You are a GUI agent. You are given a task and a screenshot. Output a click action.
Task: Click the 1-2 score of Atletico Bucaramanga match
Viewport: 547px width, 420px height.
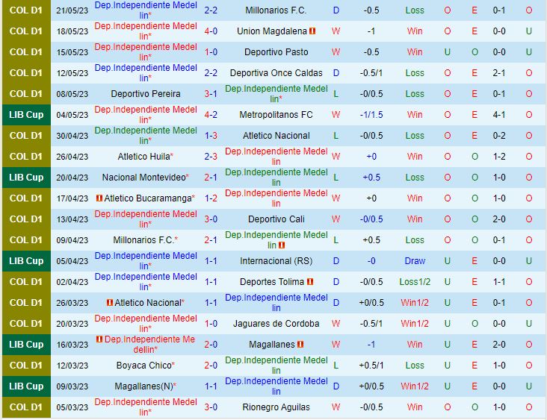coord(211,198)
